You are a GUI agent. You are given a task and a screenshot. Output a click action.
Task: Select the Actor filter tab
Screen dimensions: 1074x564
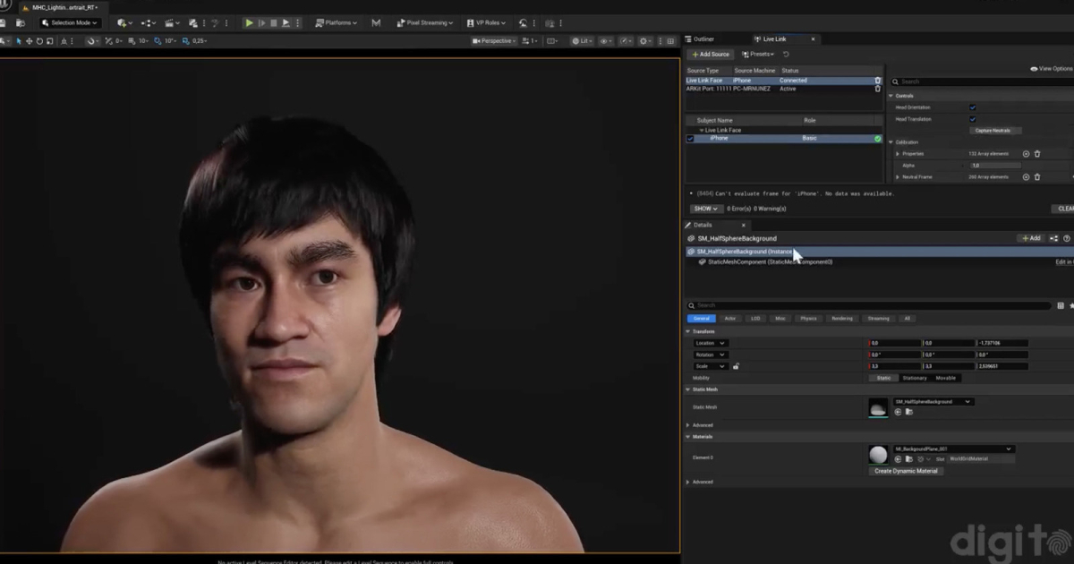[x=730, y=319]
